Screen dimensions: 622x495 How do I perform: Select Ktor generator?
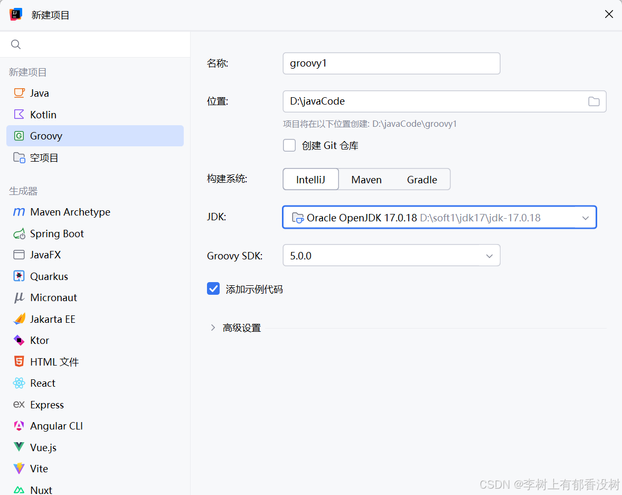(95, 340)
